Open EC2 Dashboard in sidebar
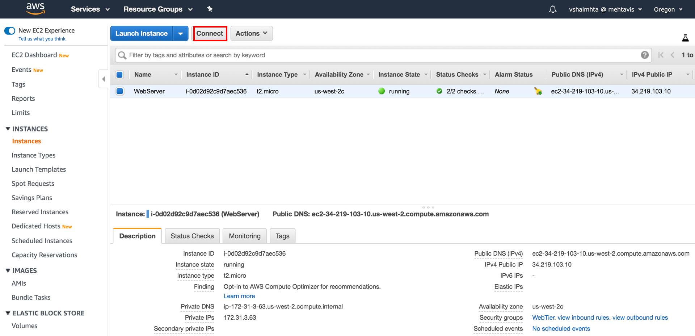Image resolution: width=695 pixels, height=336 pixels. tap(34, 55)
